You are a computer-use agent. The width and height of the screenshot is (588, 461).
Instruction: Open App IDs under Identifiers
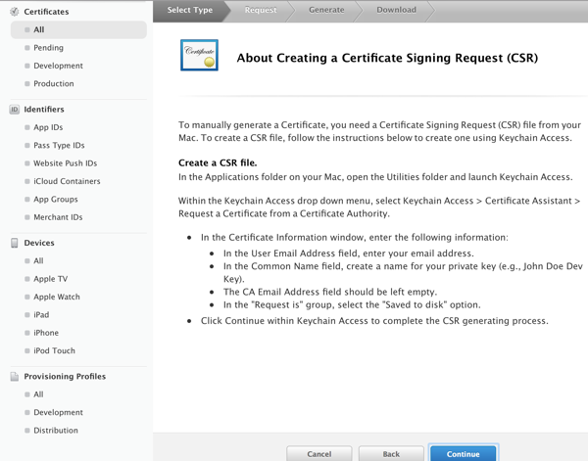point(48,127)
